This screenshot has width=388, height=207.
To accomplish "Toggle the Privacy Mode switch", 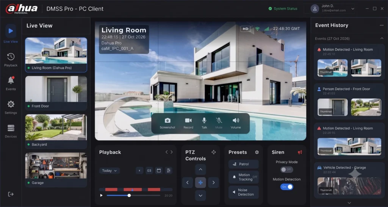I will [286, 169].
